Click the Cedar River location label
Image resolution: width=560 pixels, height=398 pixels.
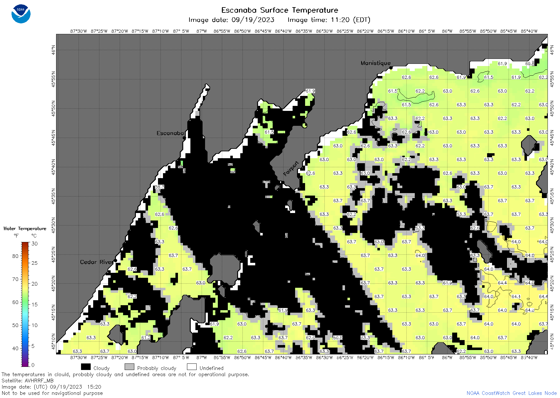coord(97,262)
